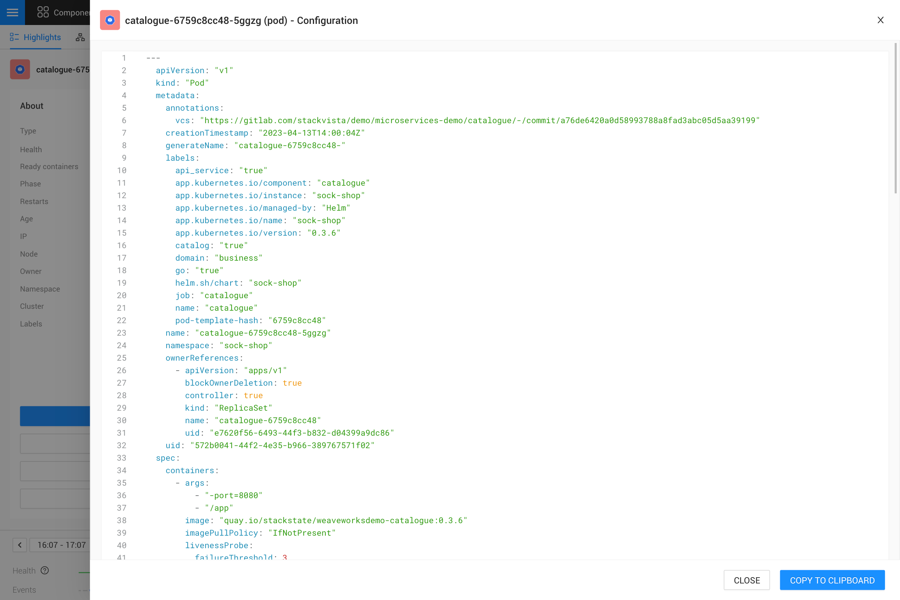Image resolution: width=900 pixels, height=600 pixels.
Task: Close the Configuration dialog with the X
Action: 881,20
